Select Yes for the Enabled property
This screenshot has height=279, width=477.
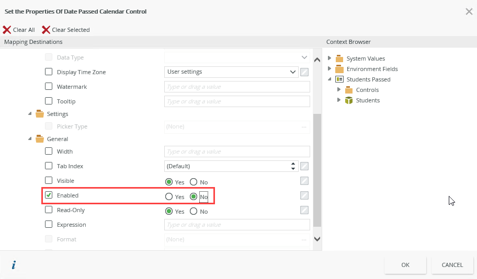point(169,196)
